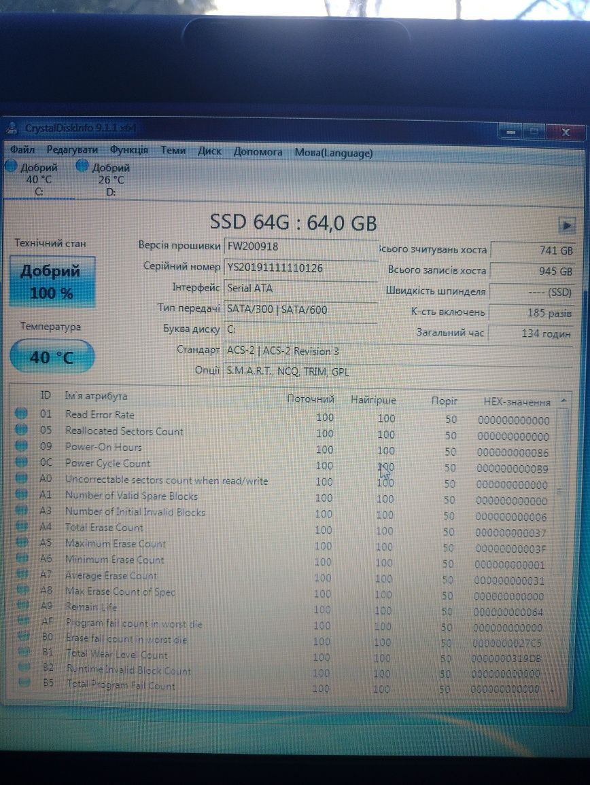Maximize the CrystalDiskInfo window

pyautogui.click(x=534, y=132)
